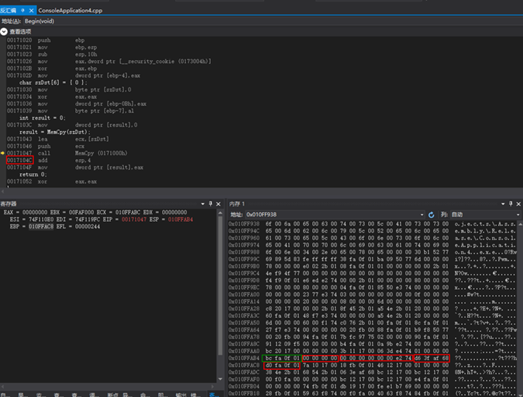523x397 pixels.
Task: Pin the disassembly tab
Action: (22, 11)
